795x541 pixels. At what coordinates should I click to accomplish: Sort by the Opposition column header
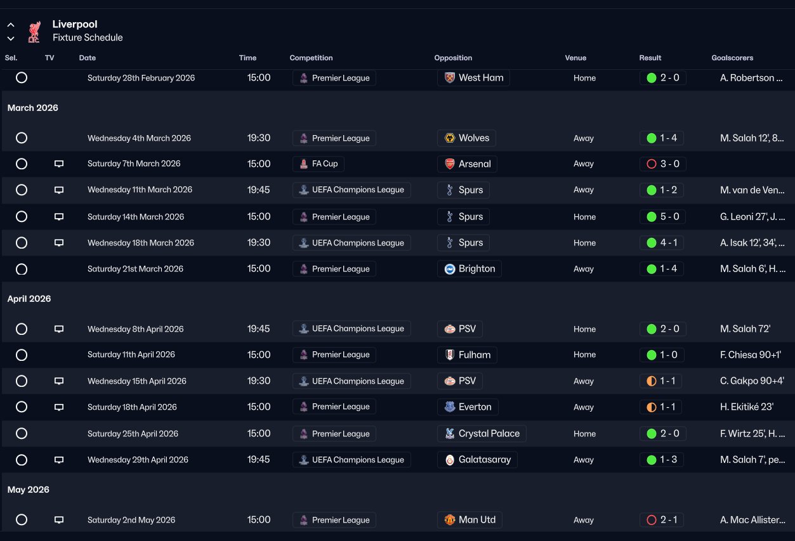(453, 58)
